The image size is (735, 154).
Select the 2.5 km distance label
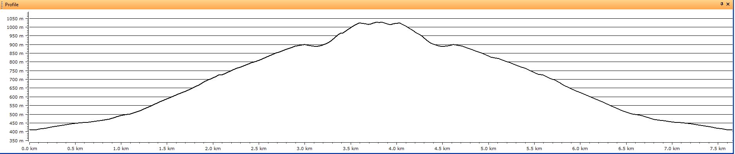259,149
